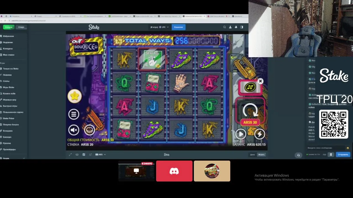Open the red Discord tile
This screenshot has width=353, height=198.
pyautogui.click(x=174, y=171)
